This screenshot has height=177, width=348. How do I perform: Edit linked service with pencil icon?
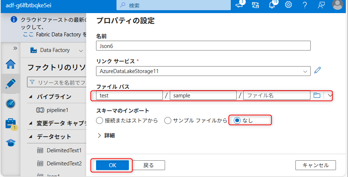click(x=318, y=71)
